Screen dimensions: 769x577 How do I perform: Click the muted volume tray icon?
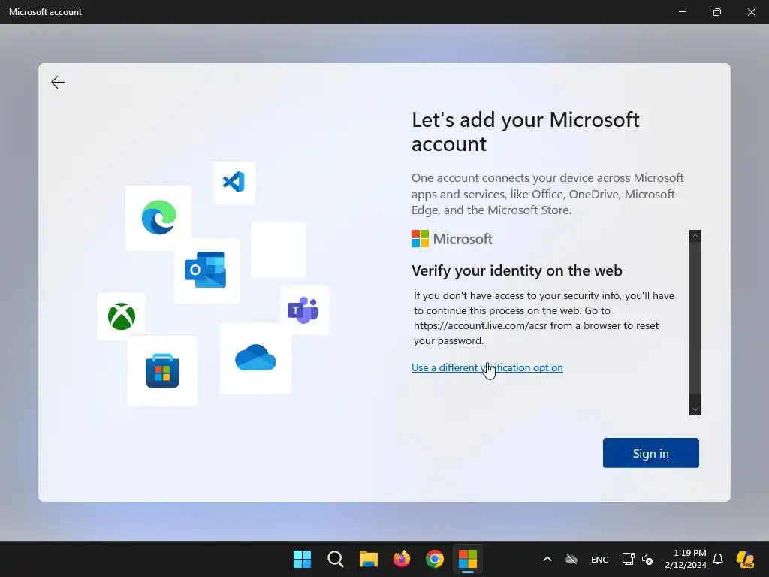[x=647, y=559]
